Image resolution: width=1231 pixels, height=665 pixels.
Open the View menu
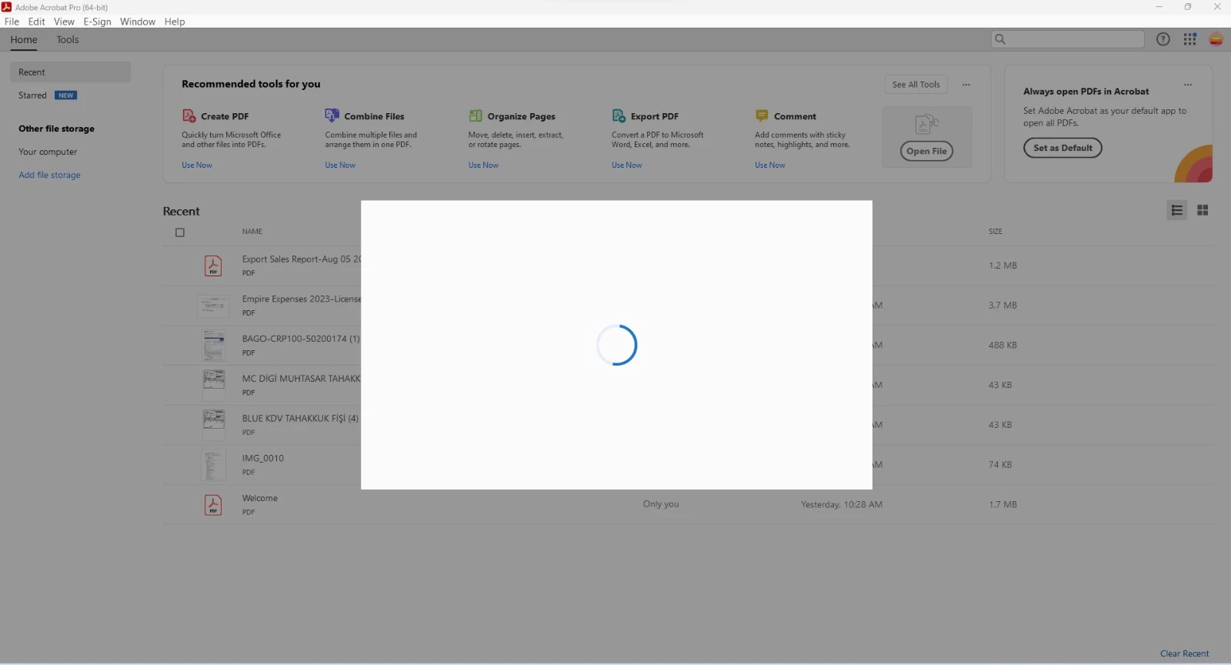pyautogui.click(x=64, y=22)
